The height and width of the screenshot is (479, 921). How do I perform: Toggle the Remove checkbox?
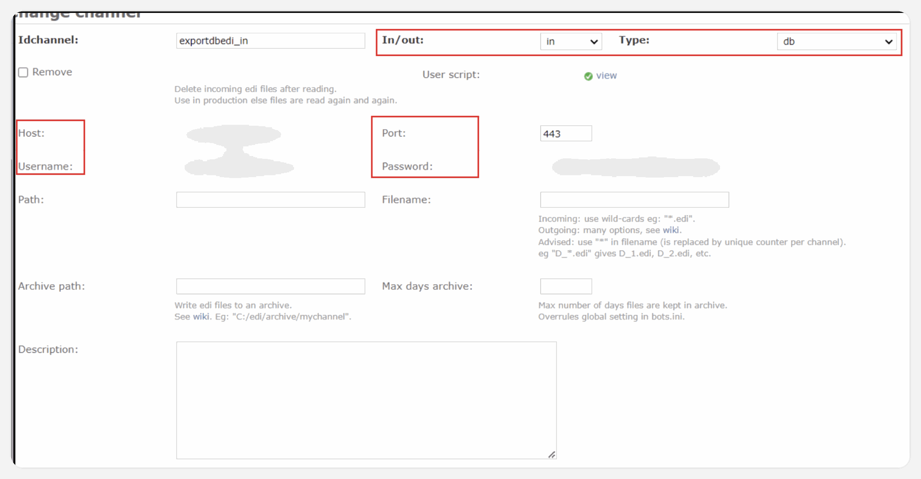tap(23, 72)
